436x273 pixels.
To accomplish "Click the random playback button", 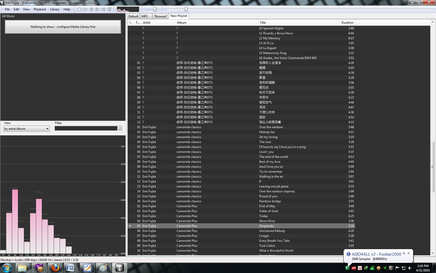I will point(110,9).
